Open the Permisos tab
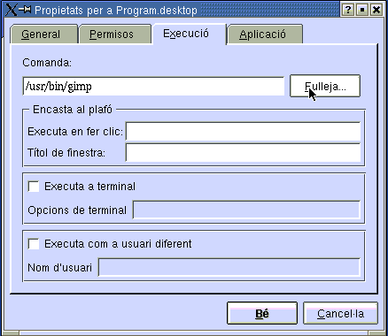Viewport: 388px width, 336px height. click(x=114, y=34)
